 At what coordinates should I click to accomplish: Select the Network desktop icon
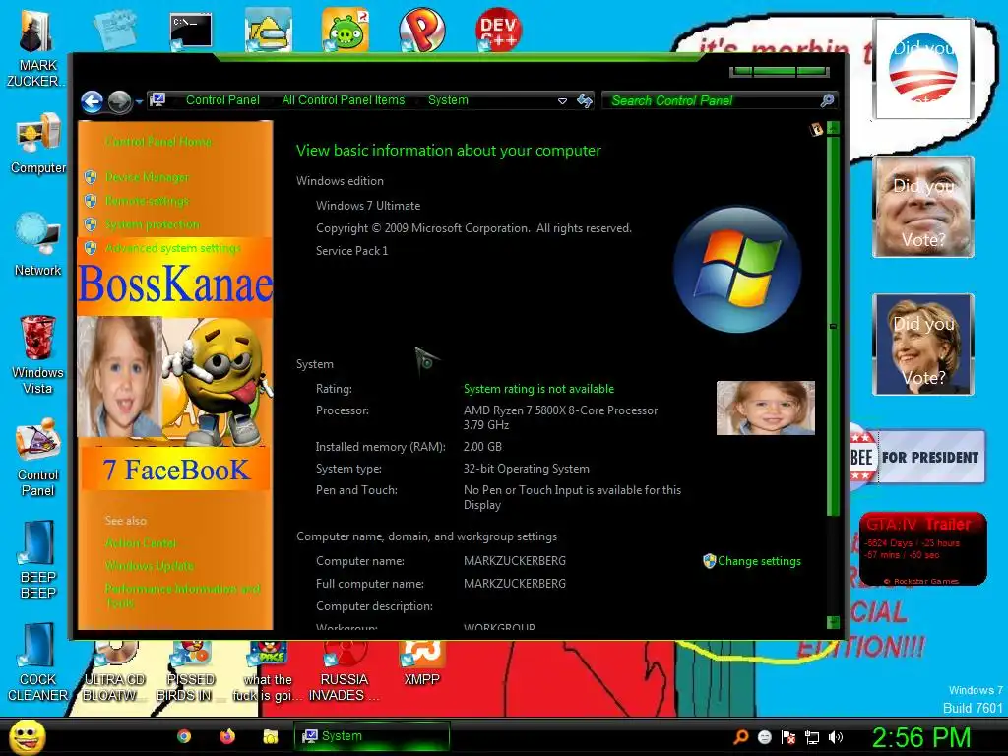tap(38, 244)
